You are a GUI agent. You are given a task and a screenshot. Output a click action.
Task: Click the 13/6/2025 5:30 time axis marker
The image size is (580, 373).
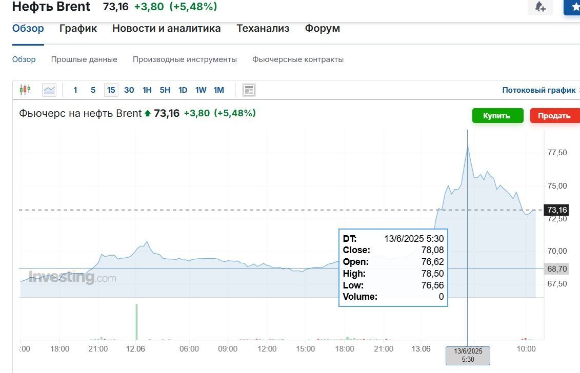click(x=468, y=355)
